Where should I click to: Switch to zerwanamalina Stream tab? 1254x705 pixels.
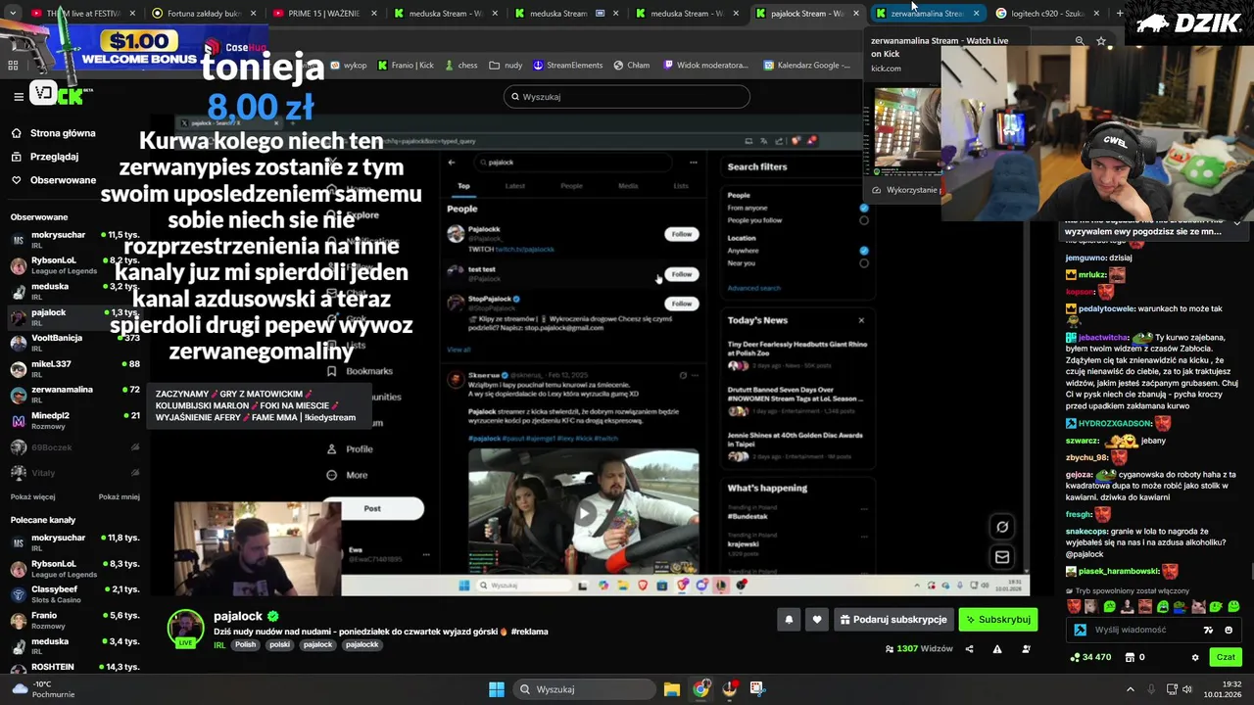(x=926, y=14)
